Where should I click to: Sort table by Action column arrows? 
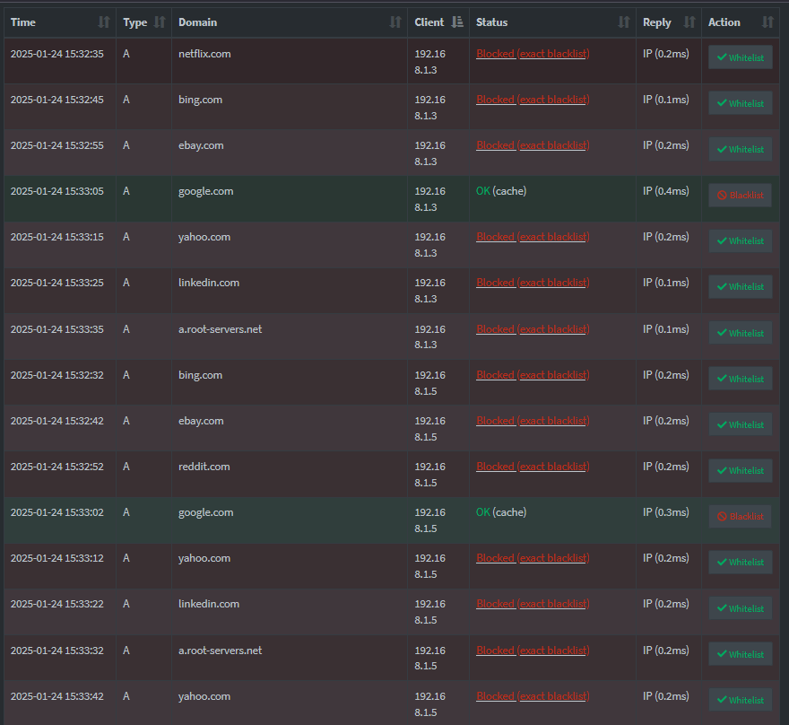(x=767, y=22)
